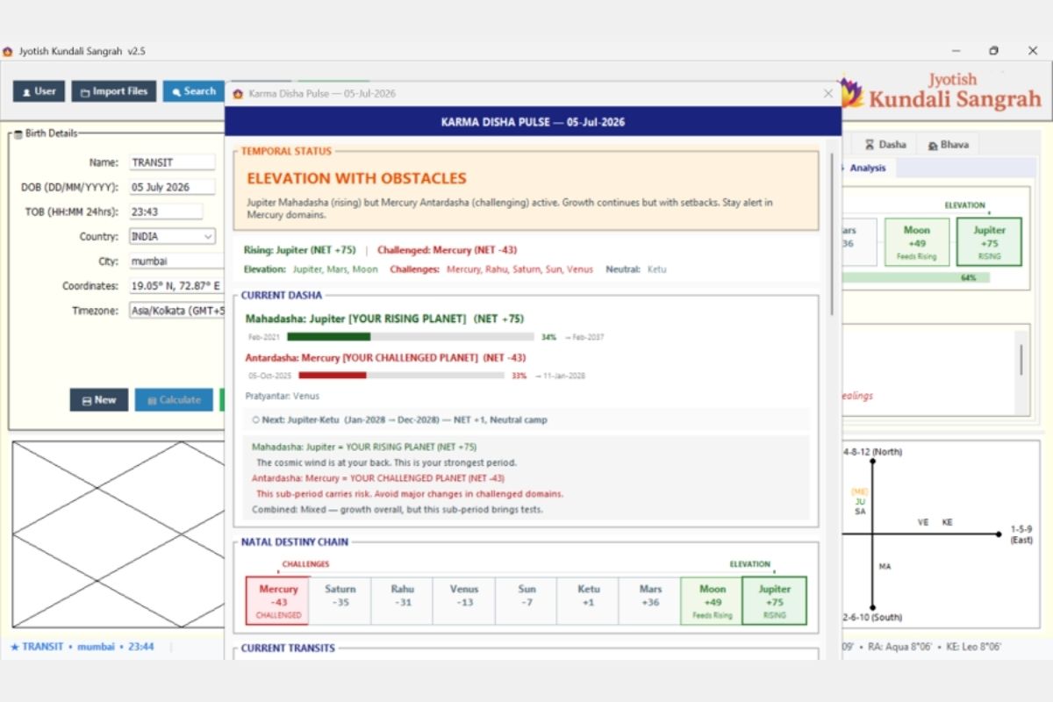Screen dimensions: 1053x702
Task: Select the Mercury box in Destiny Chain
Action: point(278,601)
